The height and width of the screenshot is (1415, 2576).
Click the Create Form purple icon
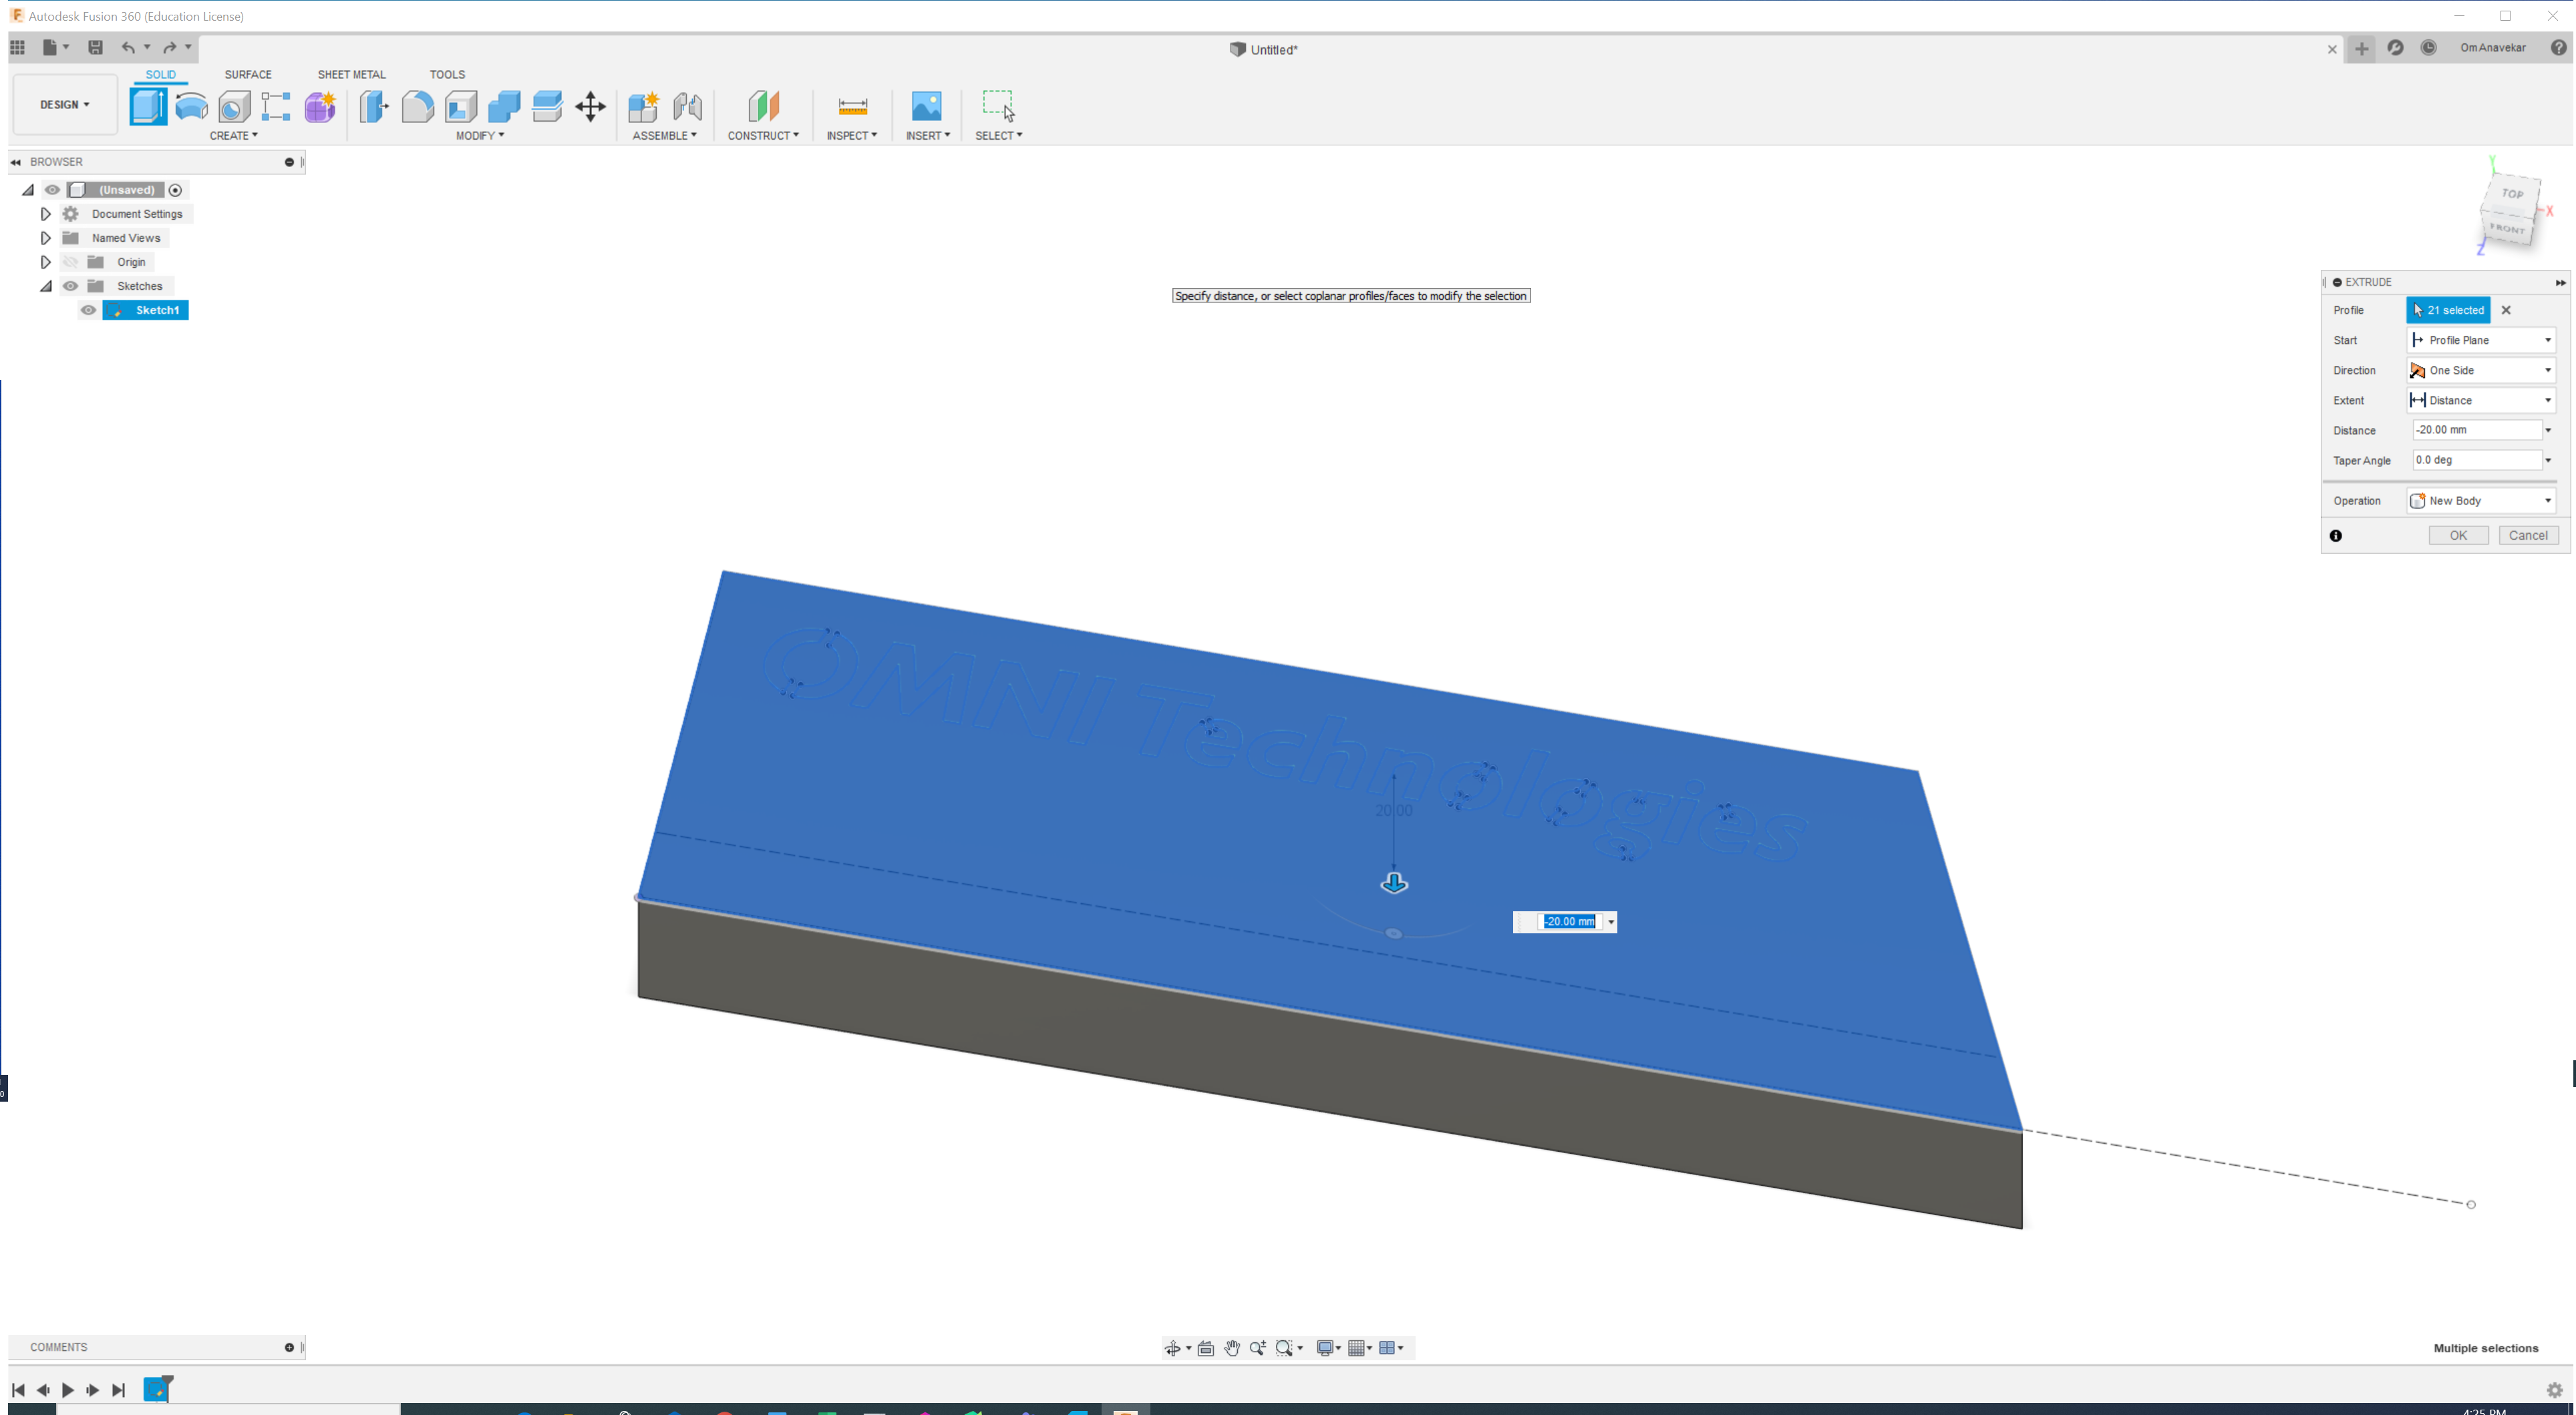pyautogui.click(x=320, y=106)
